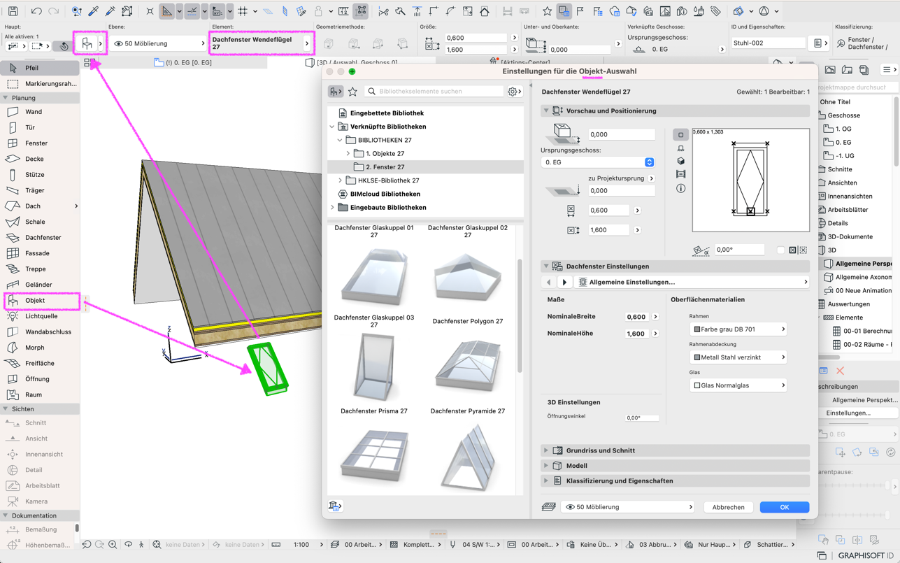Select the floor plan preview mode button
Image resolution: width=900 pixels, height=563 pixels.
point(680,134)
